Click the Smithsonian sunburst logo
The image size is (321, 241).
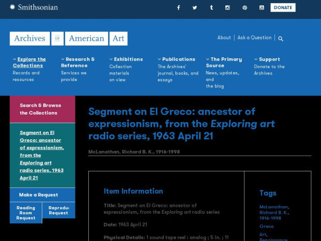click(x=12, y=7)
